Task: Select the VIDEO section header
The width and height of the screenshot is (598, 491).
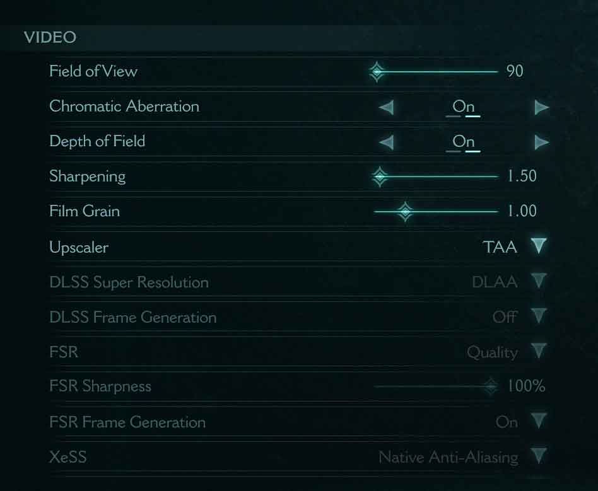Action: click(50, 38)
